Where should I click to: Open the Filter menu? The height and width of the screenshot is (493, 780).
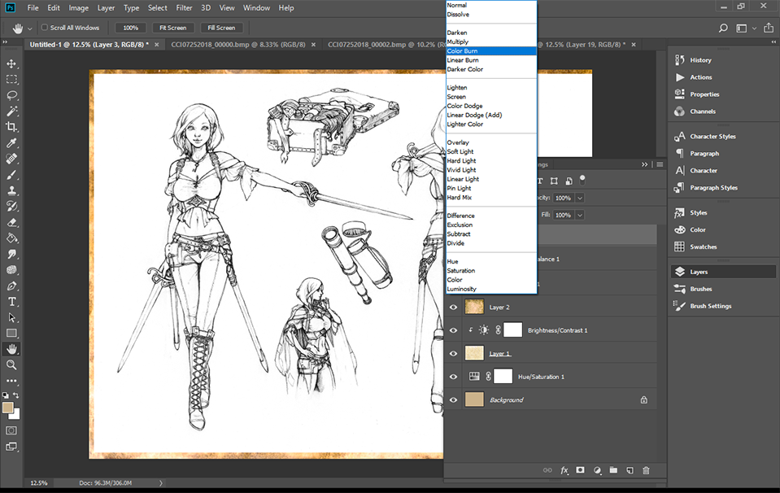click(184, 8)
